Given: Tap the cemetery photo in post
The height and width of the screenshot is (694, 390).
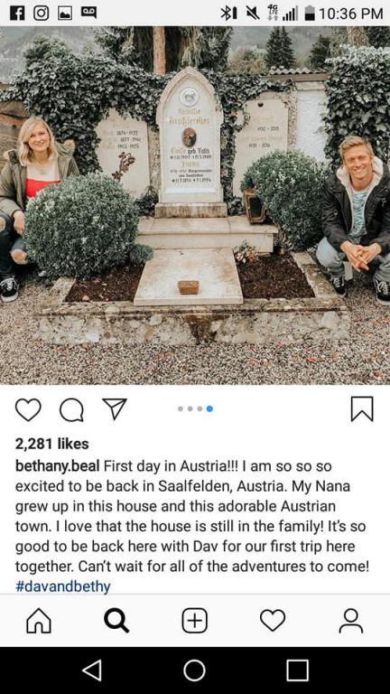Looking at the screenshot, I should coord(195,205).
